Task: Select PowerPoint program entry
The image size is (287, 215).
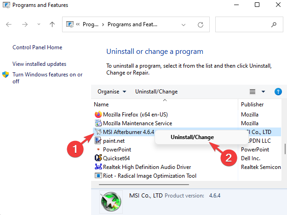Action: coord(117,149)
